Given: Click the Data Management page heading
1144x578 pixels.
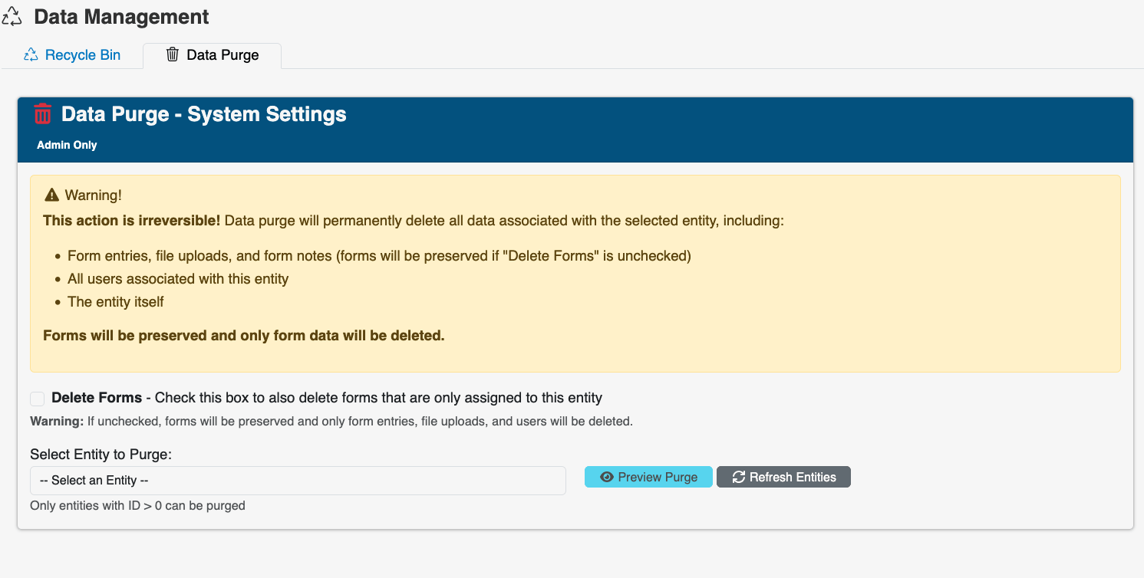Looking at the screenshot, I should click(x=121, y=17).
